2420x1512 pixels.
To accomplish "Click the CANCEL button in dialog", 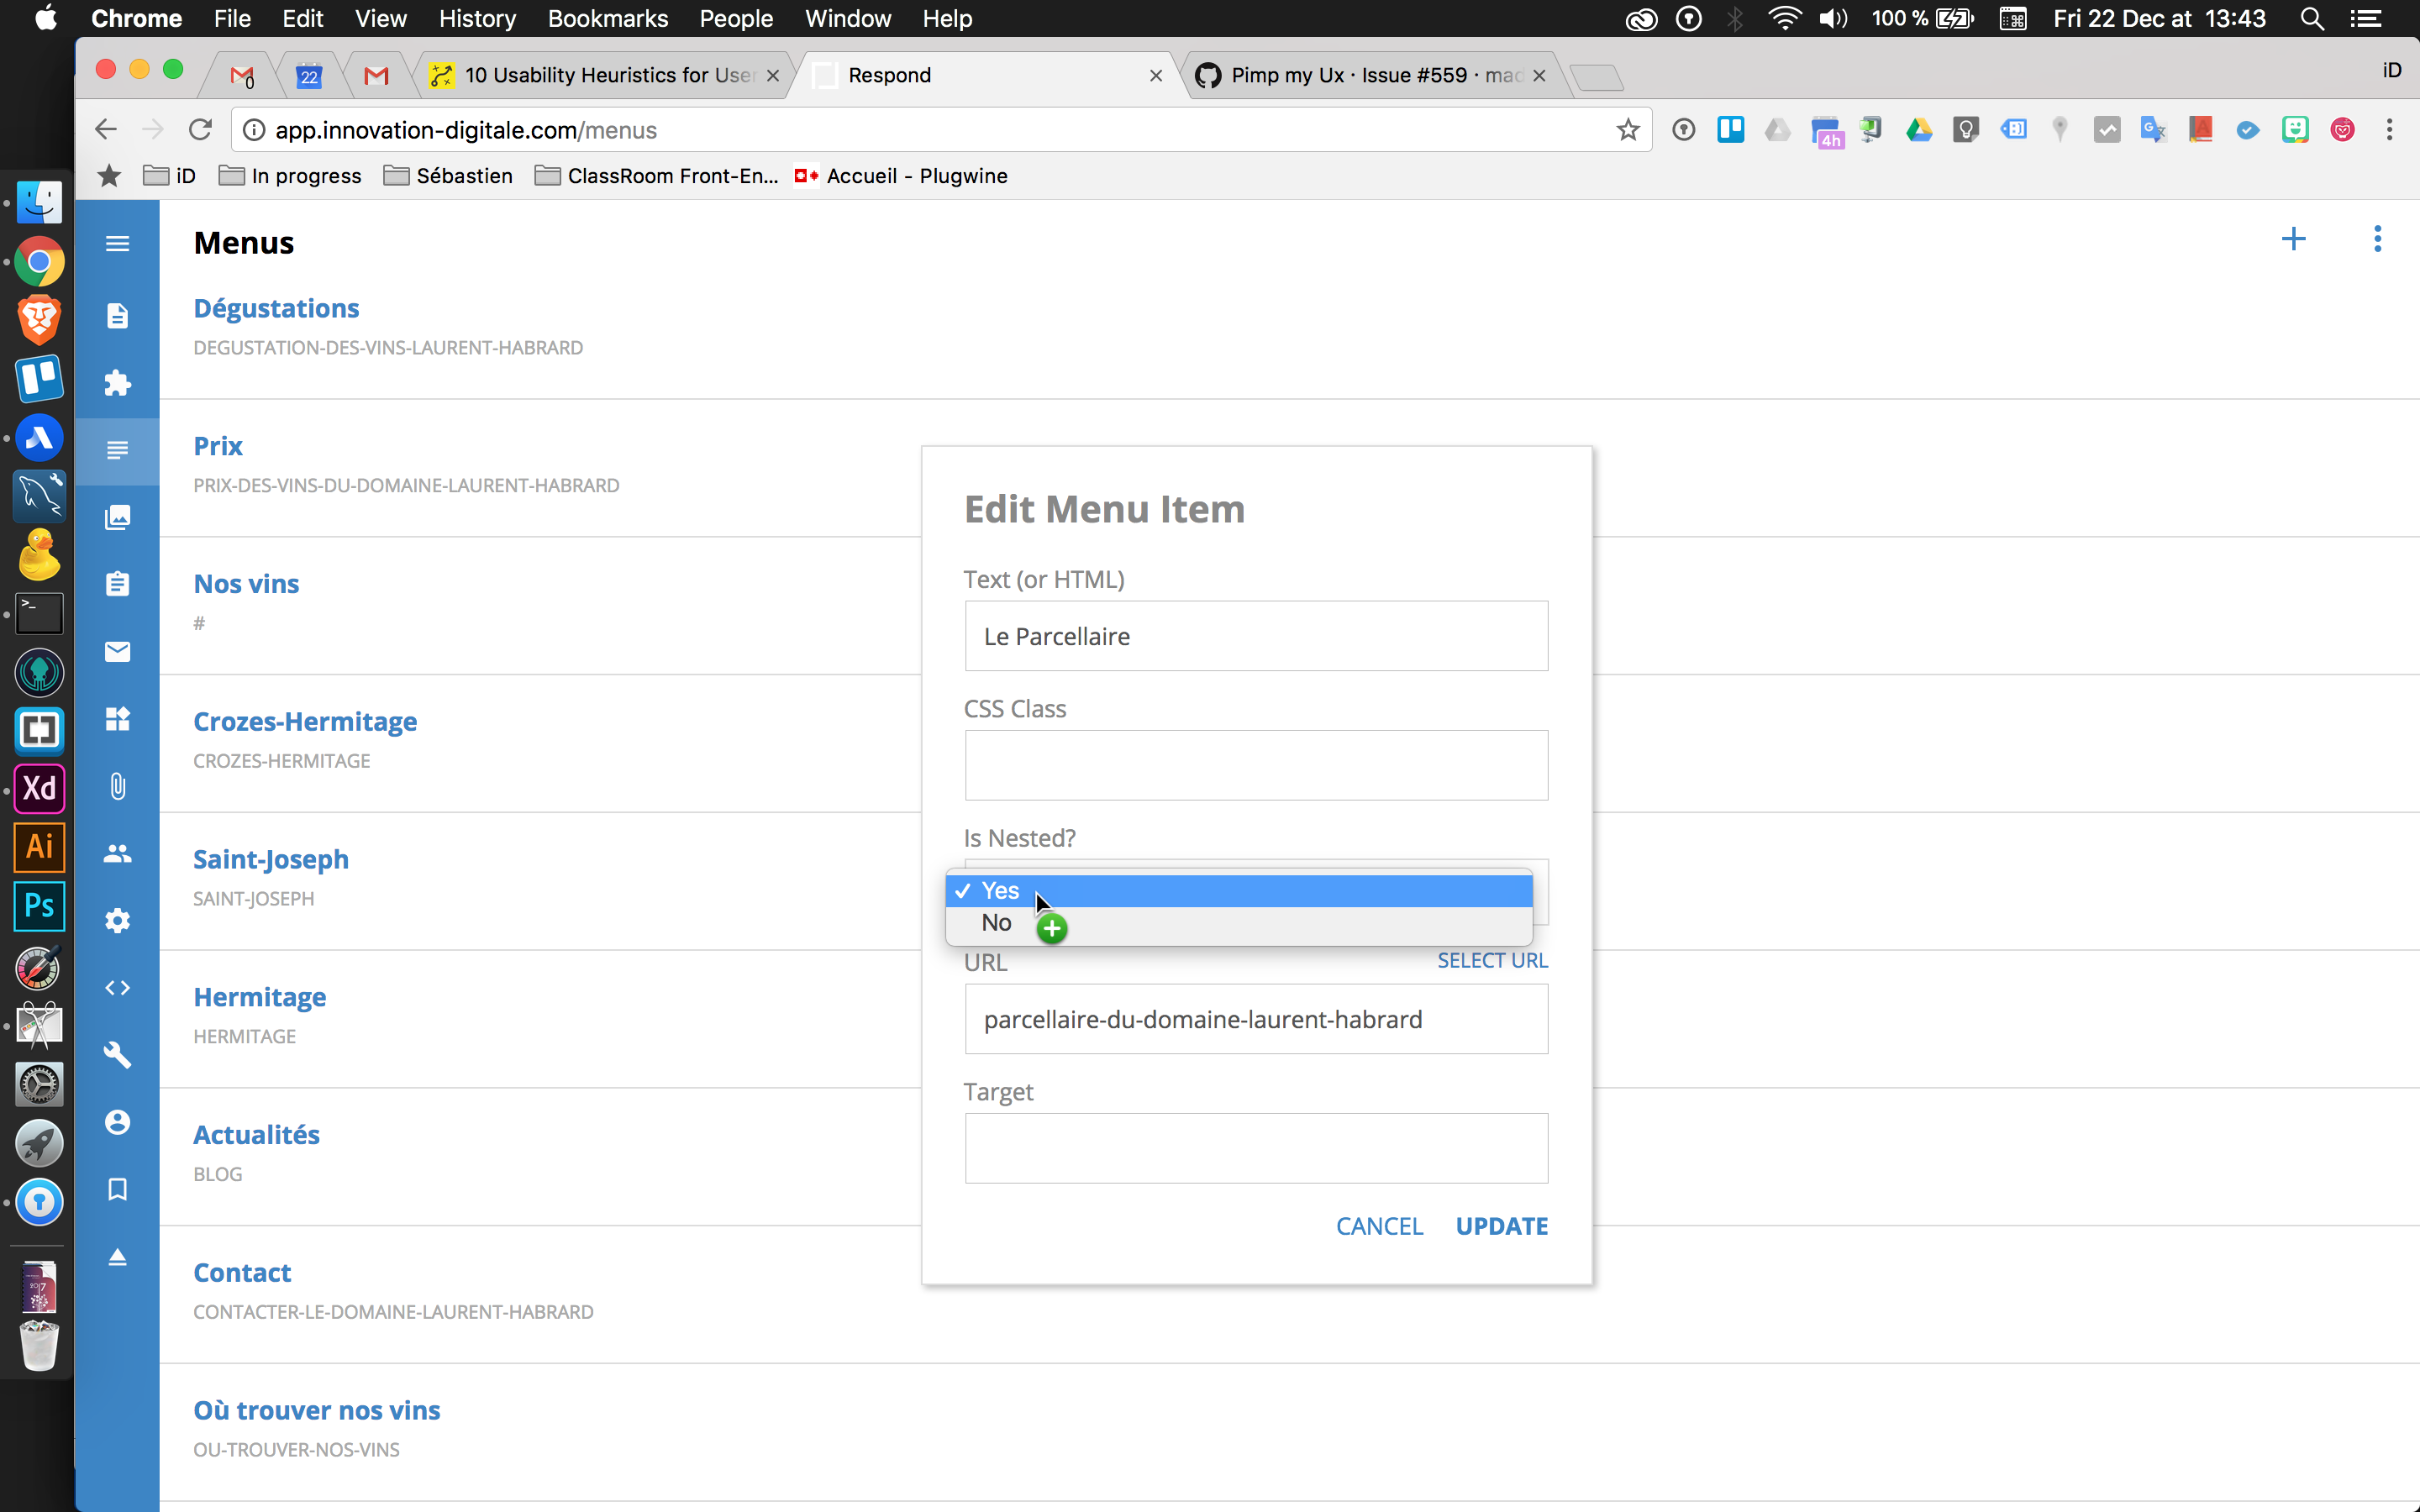I will [1379, 1226].
